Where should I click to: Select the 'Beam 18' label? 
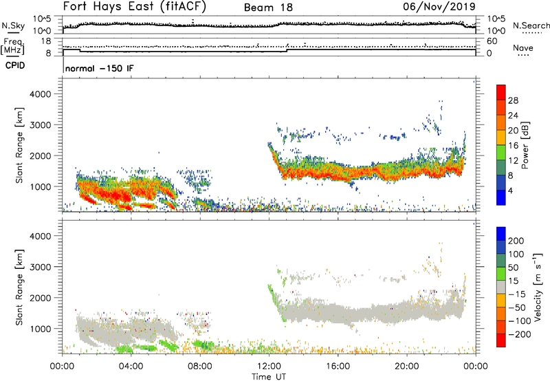[x=268, y=8]
